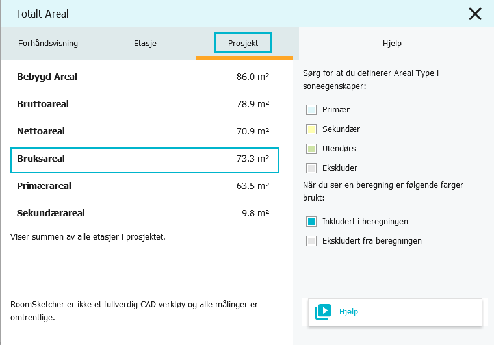The width and height of the screenshot is (494, 345).
Task: Select the Sekundærareal row
Action: (144, 213)
